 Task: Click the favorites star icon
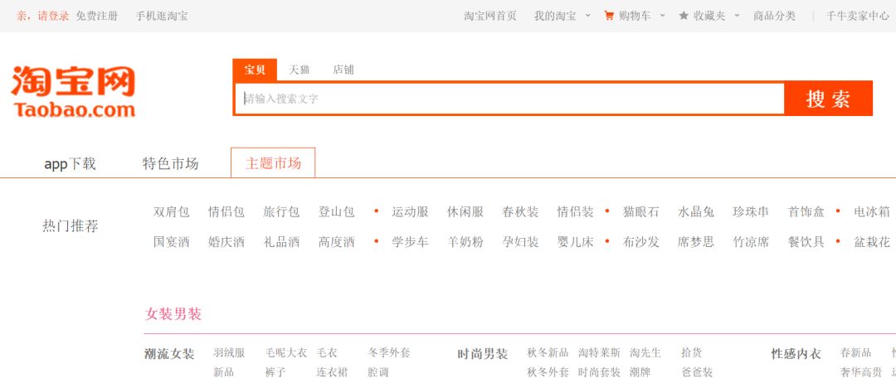(684, 16)
